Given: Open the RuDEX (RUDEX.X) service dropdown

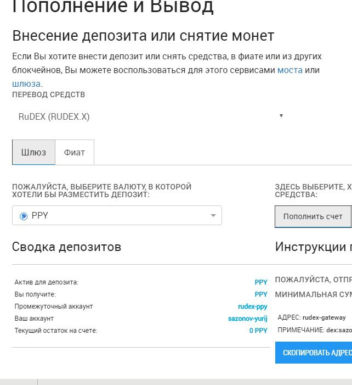Looking at the screenshot, I should tap(151, 116).
